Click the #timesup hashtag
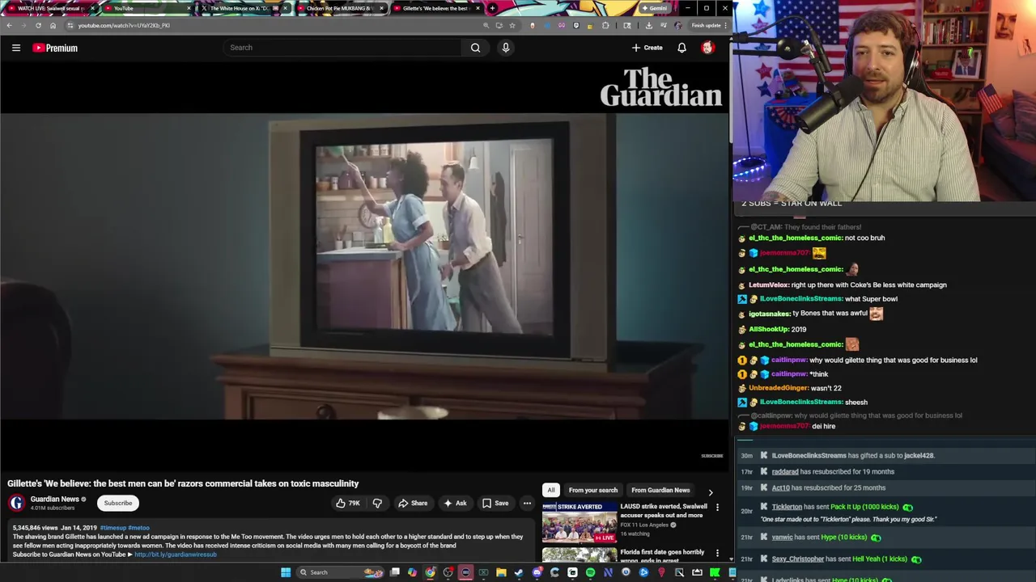 (113, 528)
